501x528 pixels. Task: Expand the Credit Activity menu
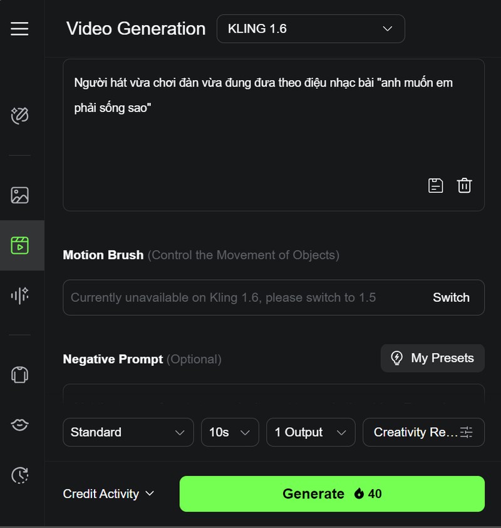pyautogui.click(x=108, y=494)
